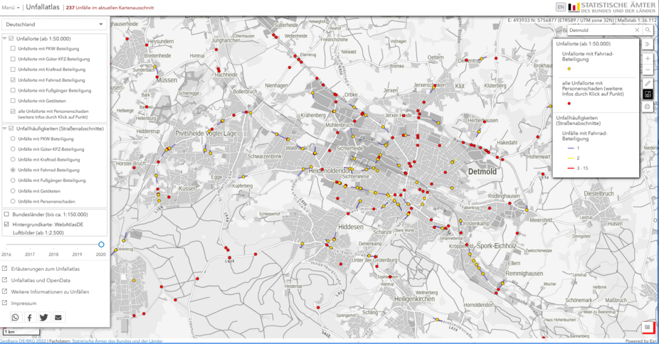Zoom in with the plus button
This screenshot has height=344, width=659.
[x=648, y=58]
